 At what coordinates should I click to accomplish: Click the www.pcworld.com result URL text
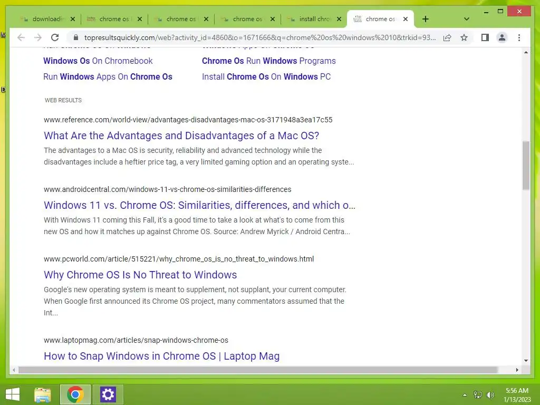179,259
